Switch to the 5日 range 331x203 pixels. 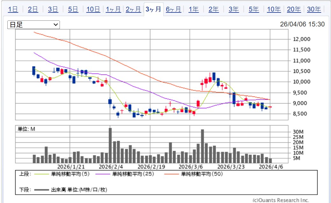(x=73, y=9)
